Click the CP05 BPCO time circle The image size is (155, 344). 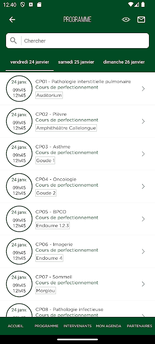click(19, 219)
